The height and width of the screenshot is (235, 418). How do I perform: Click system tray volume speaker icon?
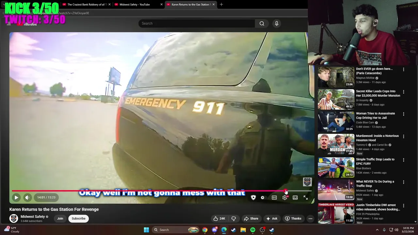coord(396,230)
